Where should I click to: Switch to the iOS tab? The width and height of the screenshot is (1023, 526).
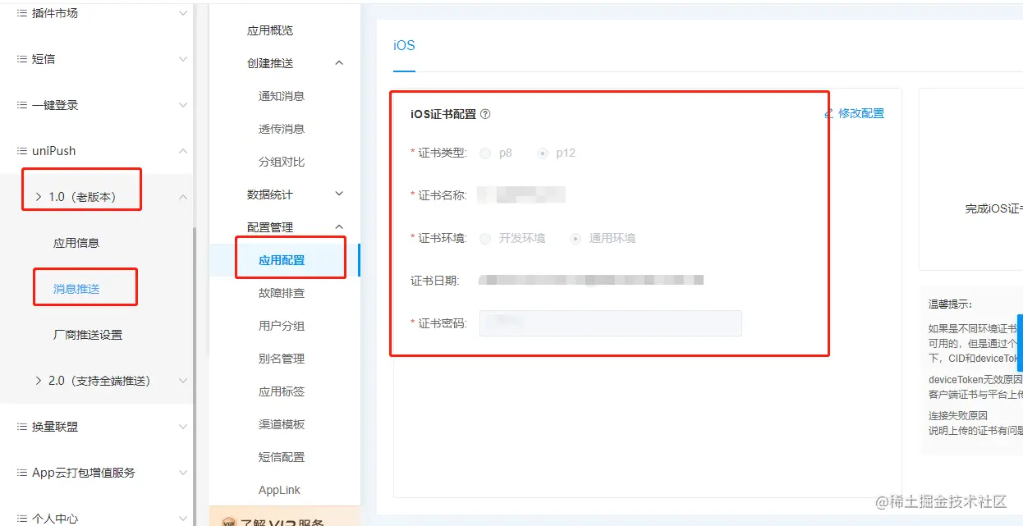point(403,46)
